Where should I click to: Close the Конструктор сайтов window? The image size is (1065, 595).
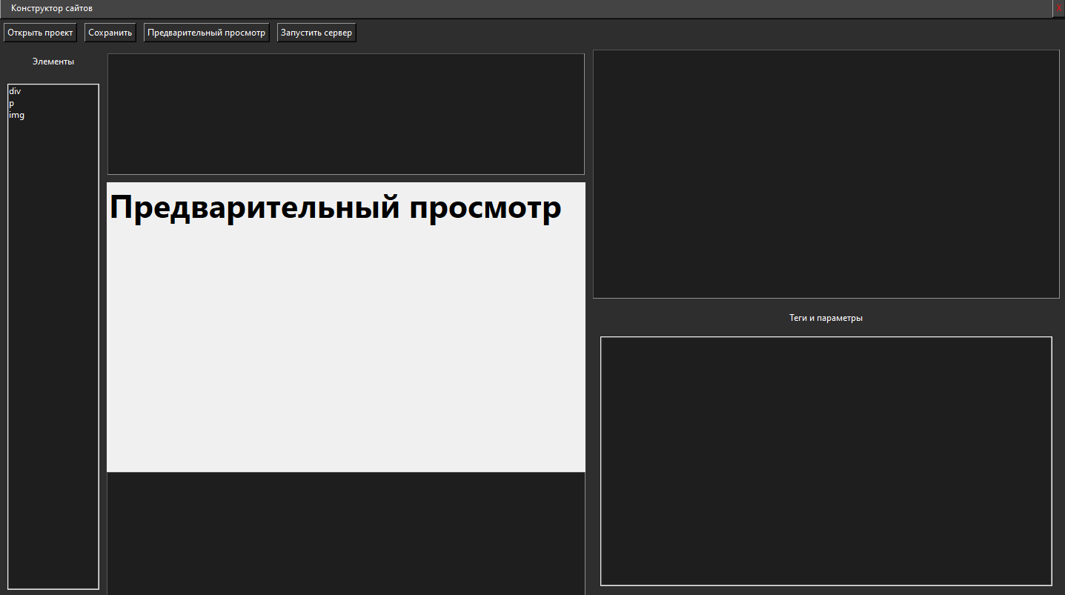tap(1059, 8)
